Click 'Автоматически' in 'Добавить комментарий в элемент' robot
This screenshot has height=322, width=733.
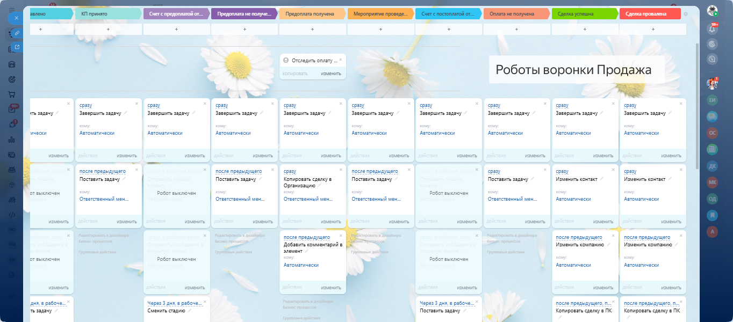click(x=301, y=265)
